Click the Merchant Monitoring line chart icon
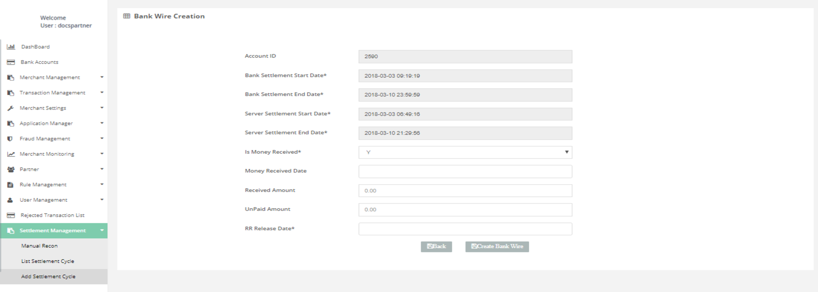818x292 pixels. [11, 154]
